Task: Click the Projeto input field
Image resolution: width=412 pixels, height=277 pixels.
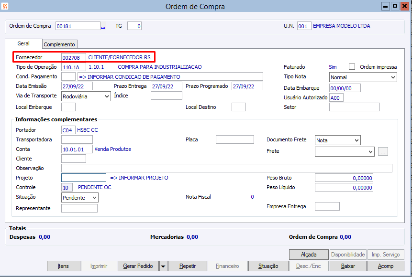Action: [x=84, y=178]
